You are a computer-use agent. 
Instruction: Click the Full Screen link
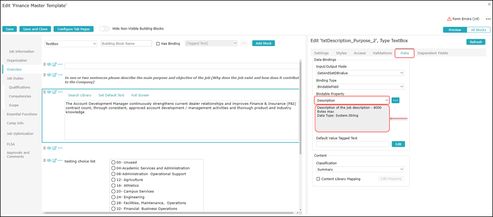coord(140,95)
